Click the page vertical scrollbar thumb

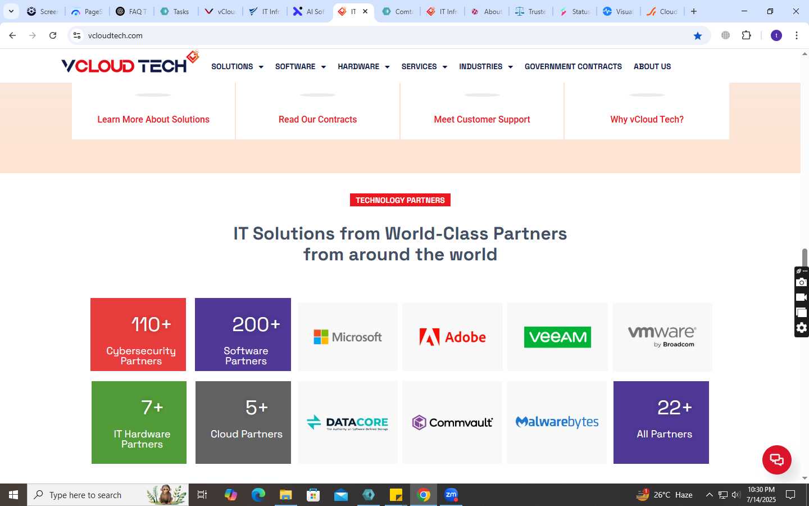[805, 257]
